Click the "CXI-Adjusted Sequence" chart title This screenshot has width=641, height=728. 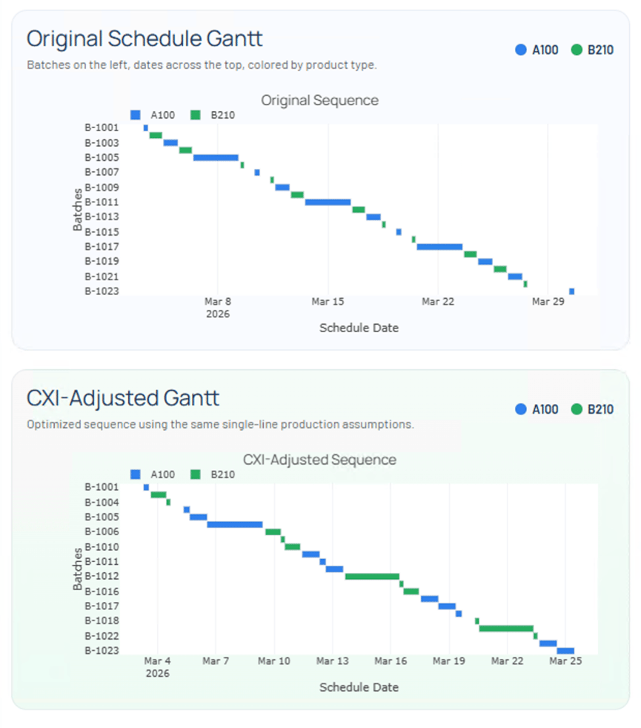click(x=319, y=460)
